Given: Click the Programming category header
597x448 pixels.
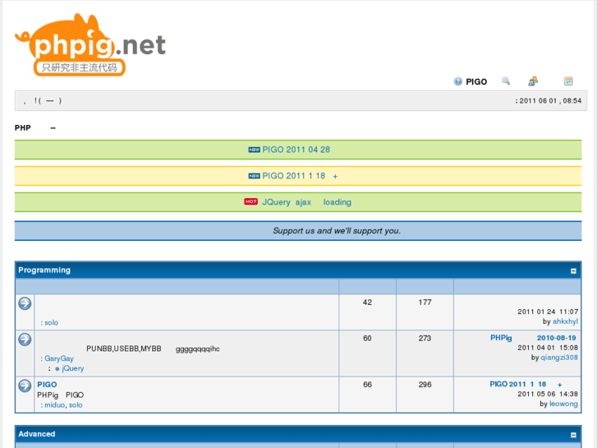Looking at the screenshot, I should point(44,270).
